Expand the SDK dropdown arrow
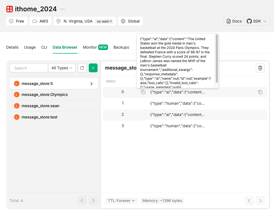 point(265,21)
